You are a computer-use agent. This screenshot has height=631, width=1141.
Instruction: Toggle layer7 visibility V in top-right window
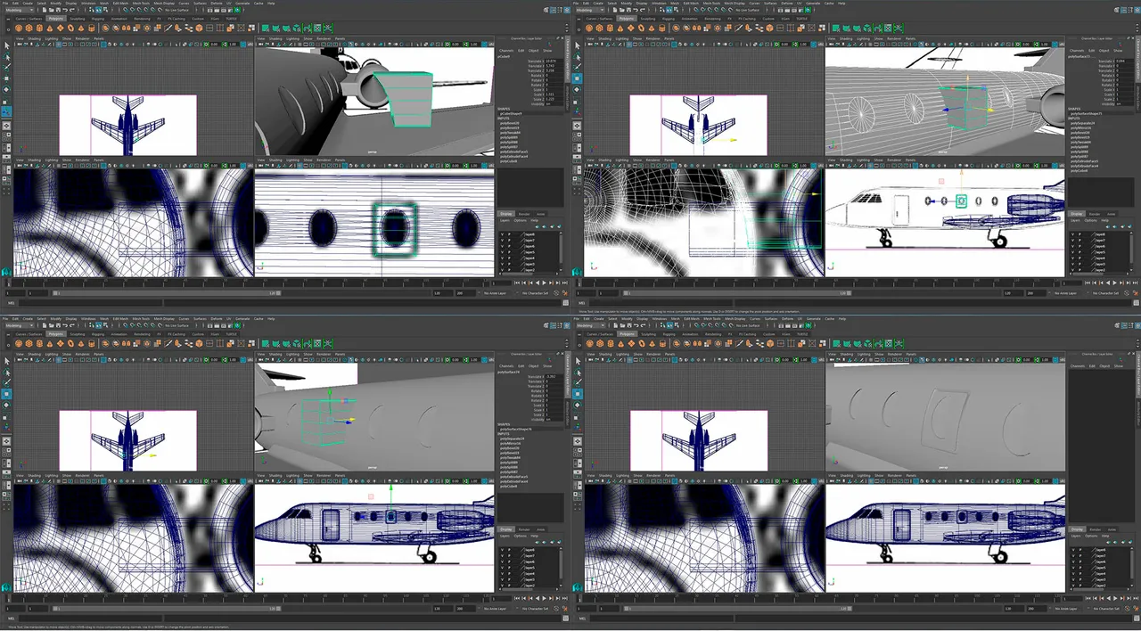(1074, 241)
